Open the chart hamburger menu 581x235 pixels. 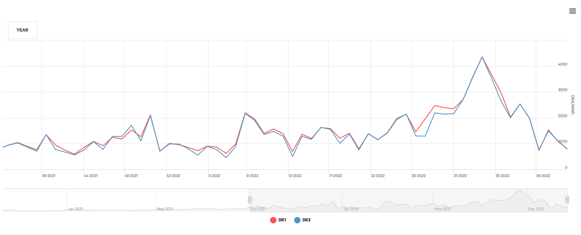pyautogui.click(x=572, y=11)
